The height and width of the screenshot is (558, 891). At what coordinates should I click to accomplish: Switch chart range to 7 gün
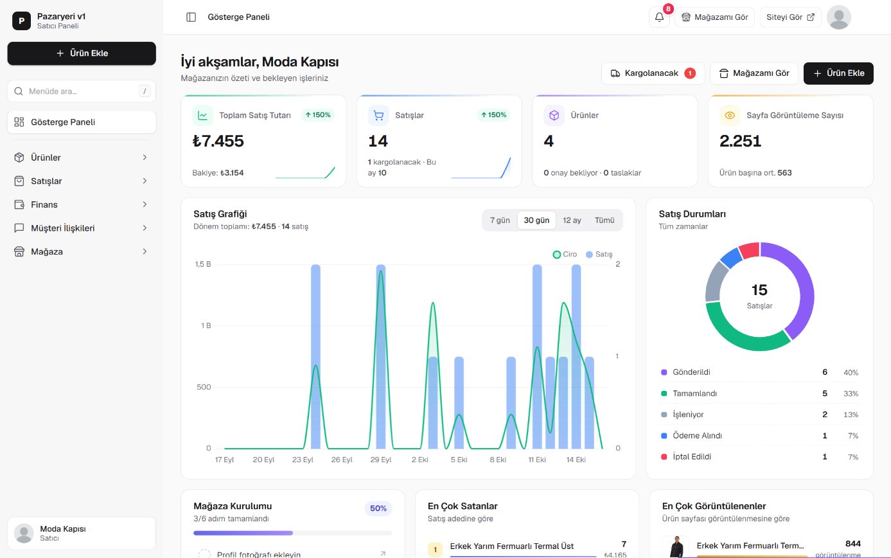tap(500, 220)
